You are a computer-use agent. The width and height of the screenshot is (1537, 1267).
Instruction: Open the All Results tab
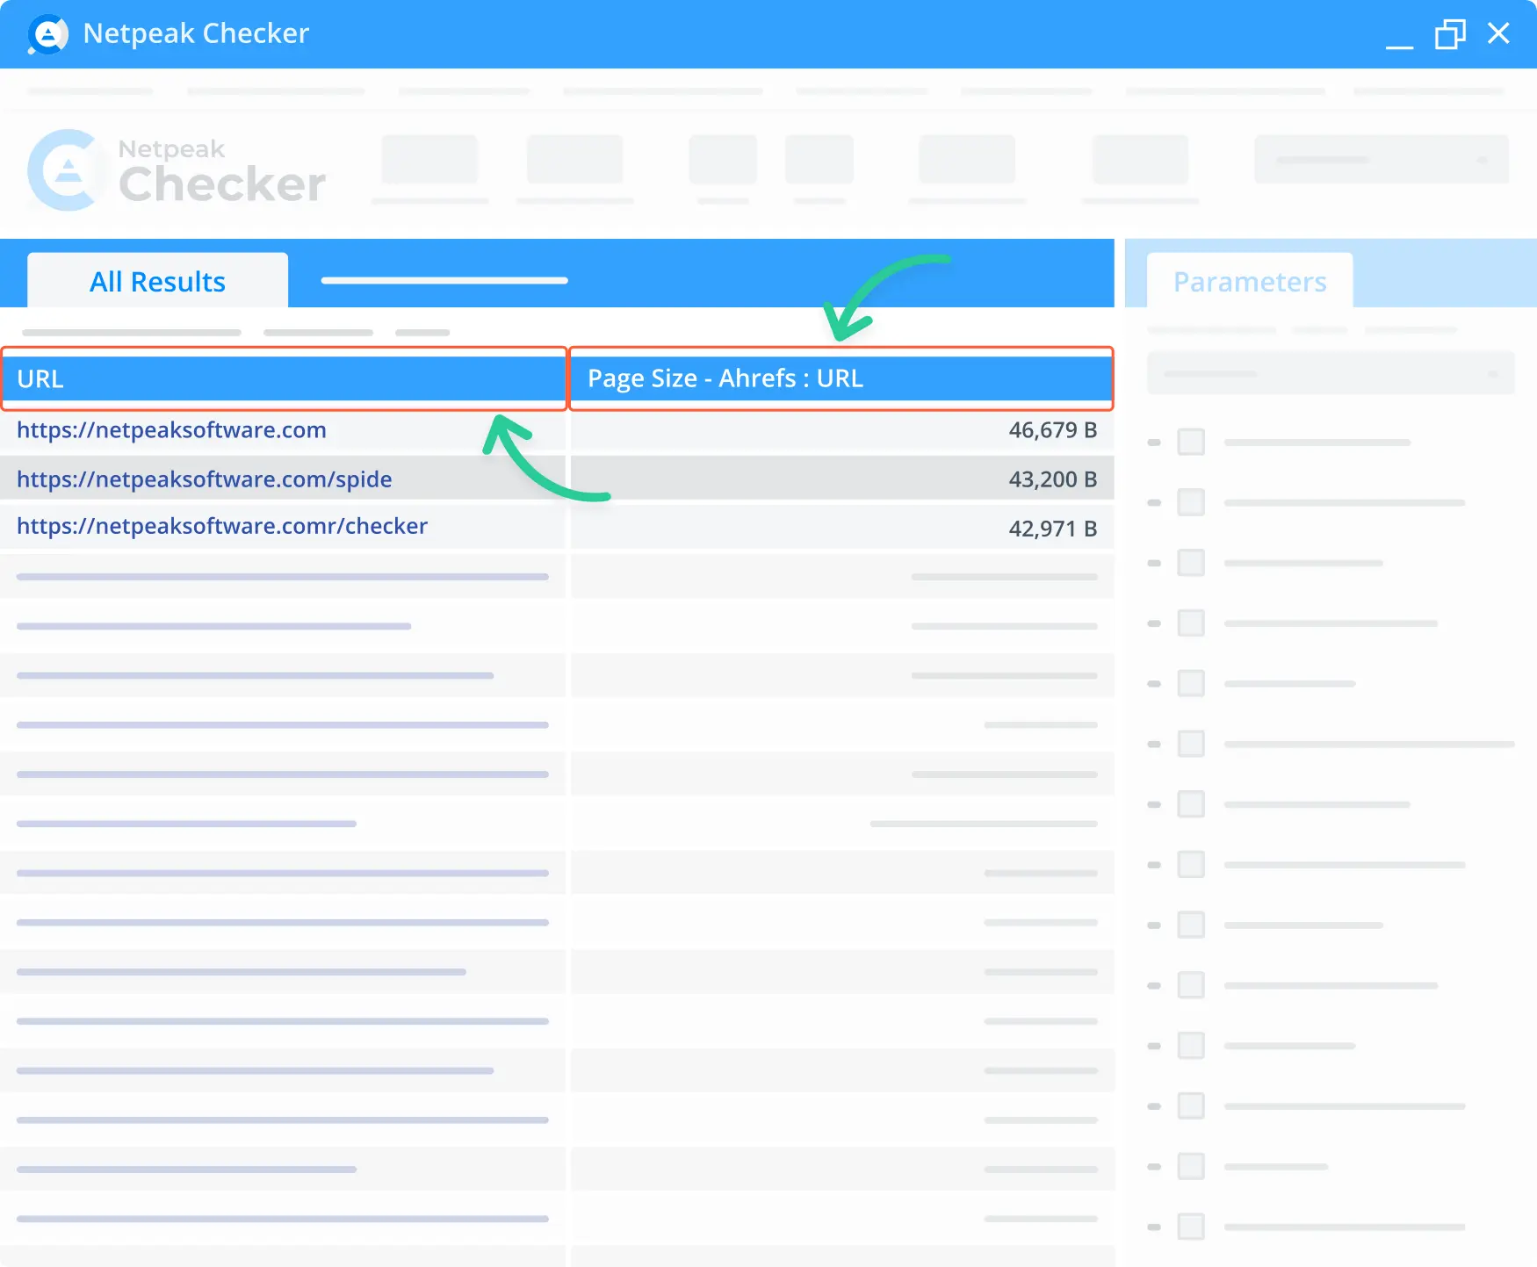coord(157,281)
